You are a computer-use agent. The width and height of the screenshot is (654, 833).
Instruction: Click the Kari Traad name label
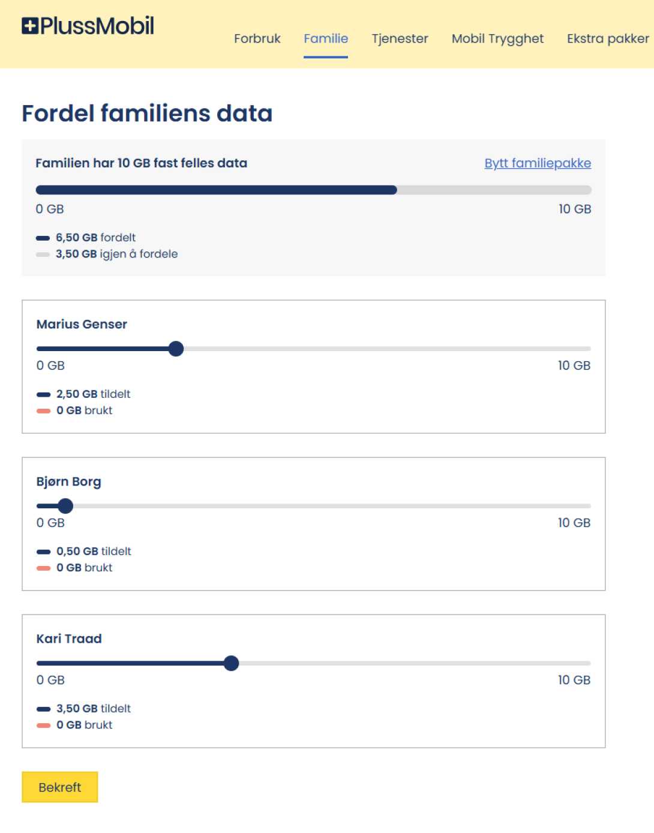click(69, 639)
